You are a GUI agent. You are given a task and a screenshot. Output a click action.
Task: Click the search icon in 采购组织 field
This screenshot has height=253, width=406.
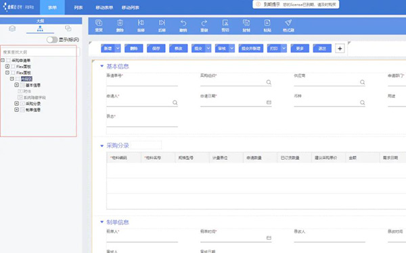(269, 82)
